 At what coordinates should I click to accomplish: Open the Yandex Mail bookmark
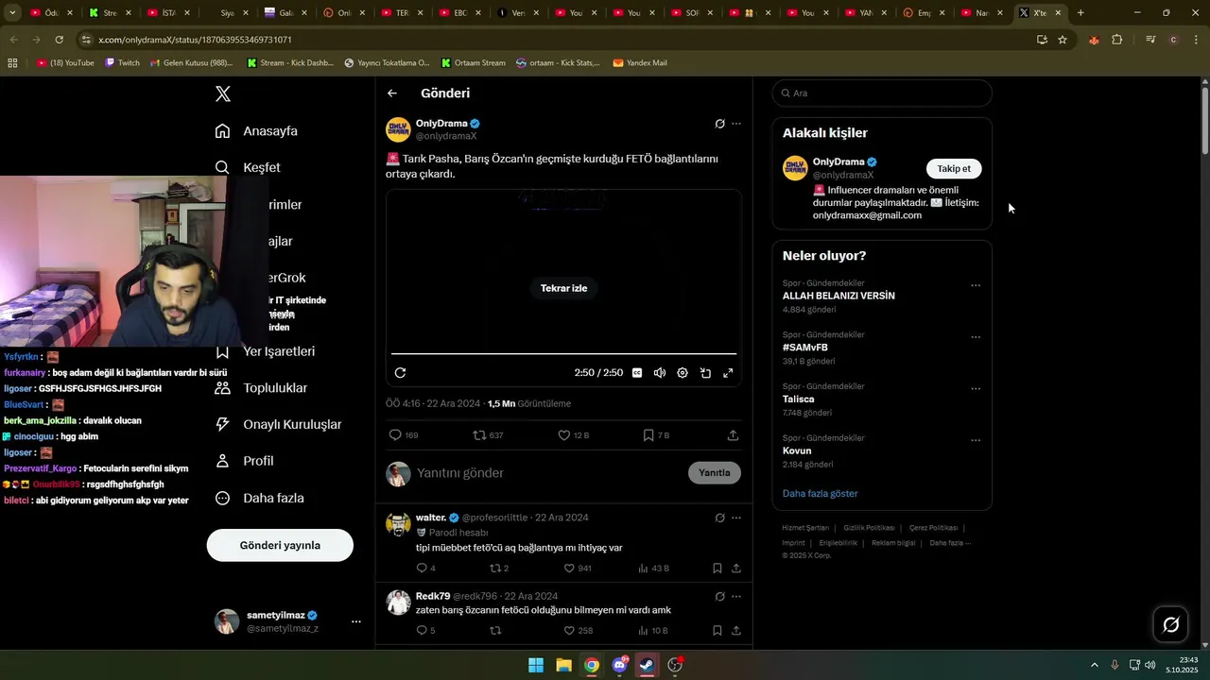[x=640, y=63]
